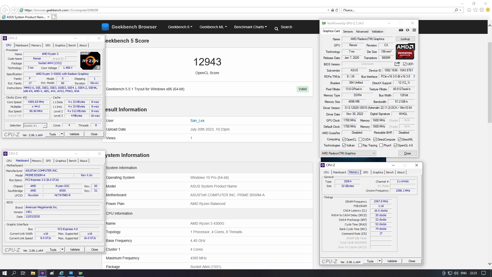The width and height of the screenshot is (492, 277).
Task: Refresh GPU-Z data with the refresh icon
Action: (x=408, y=30)
